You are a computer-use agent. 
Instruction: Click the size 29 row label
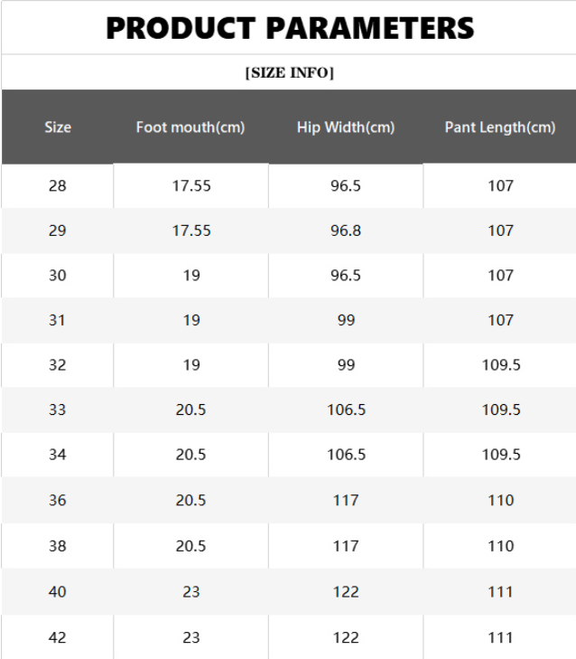[x=58, y=231]
